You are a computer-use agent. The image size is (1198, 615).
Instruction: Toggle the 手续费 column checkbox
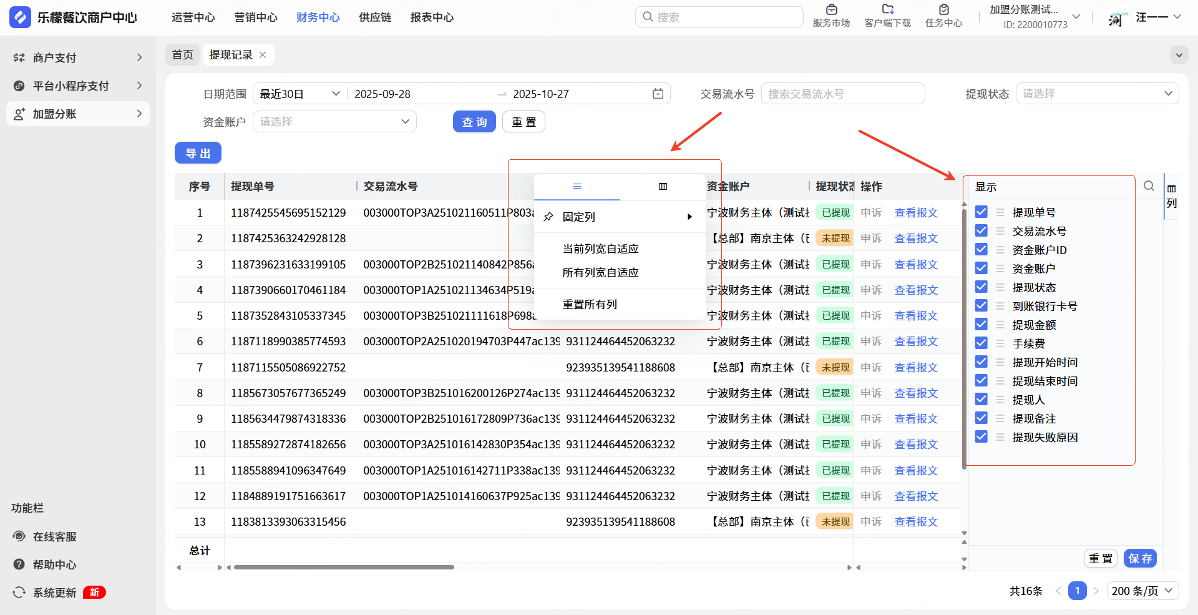pyautogui.click(x=981, y=343)
